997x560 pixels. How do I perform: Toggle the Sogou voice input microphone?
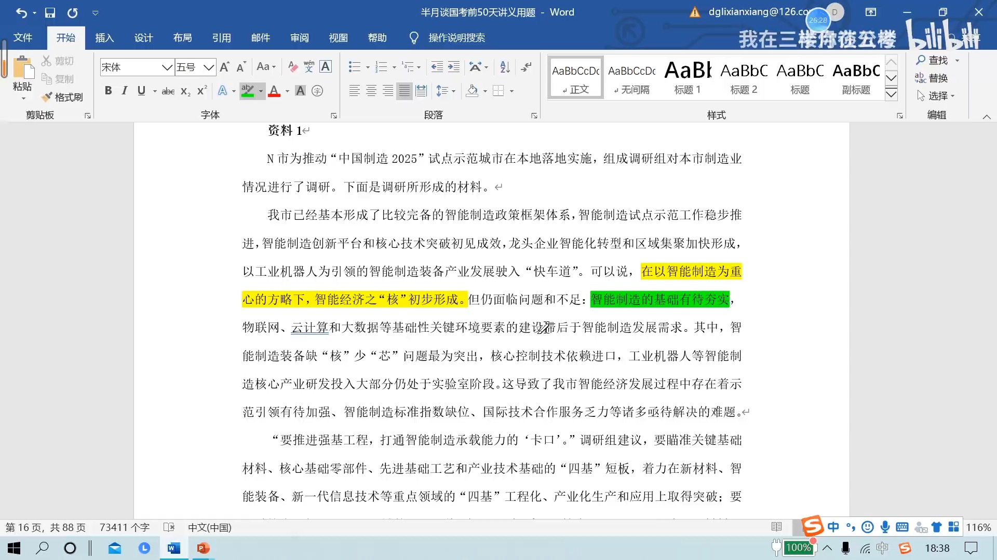[x=885, y=527]
